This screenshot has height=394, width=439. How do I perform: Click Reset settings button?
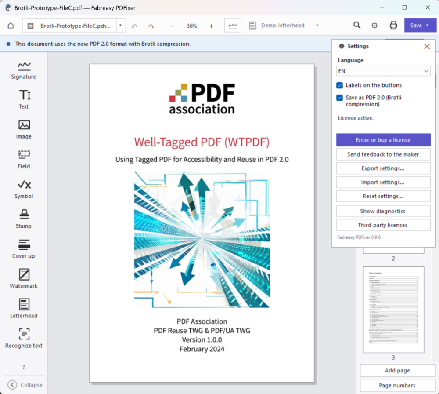383,196
